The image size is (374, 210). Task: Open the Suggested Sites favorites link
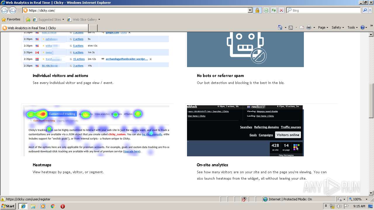48,20
